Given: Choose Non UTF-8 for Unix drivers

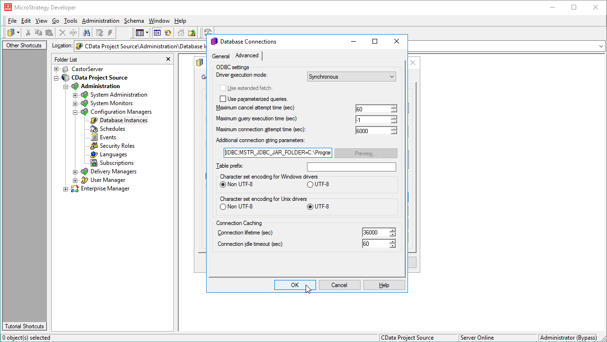Looking at the screenshot, I should tap(223, 207).
